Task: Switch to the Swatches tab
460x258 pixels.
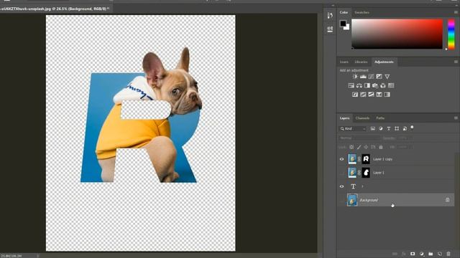Action: tap(362, 13)
